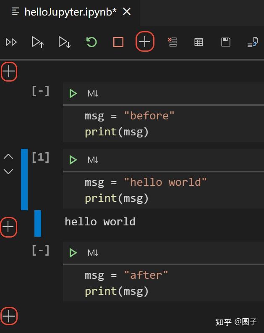Click the [-] label of the "after" cell
The height and width of the screenshot is (333, 264).
pos(40,250)
